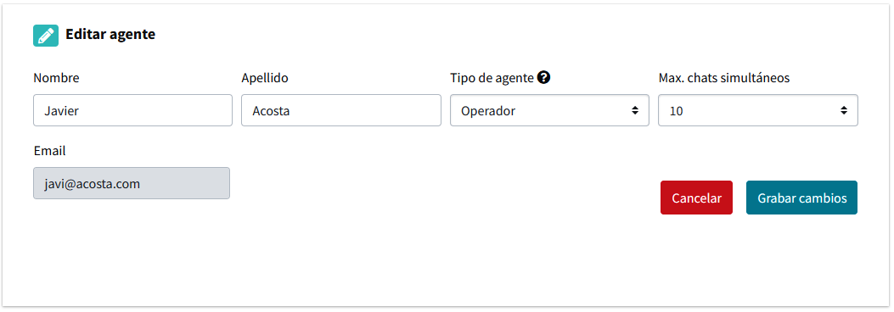Screen dimensions: 894x312
Task: Click the up-down arrows on the Operador select
Action: [634, 110]
